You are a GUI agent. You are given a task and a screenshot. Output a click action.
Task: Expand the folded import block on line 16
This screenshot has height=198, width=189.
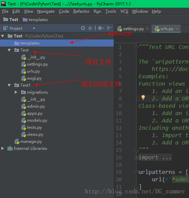pos(136,158)
